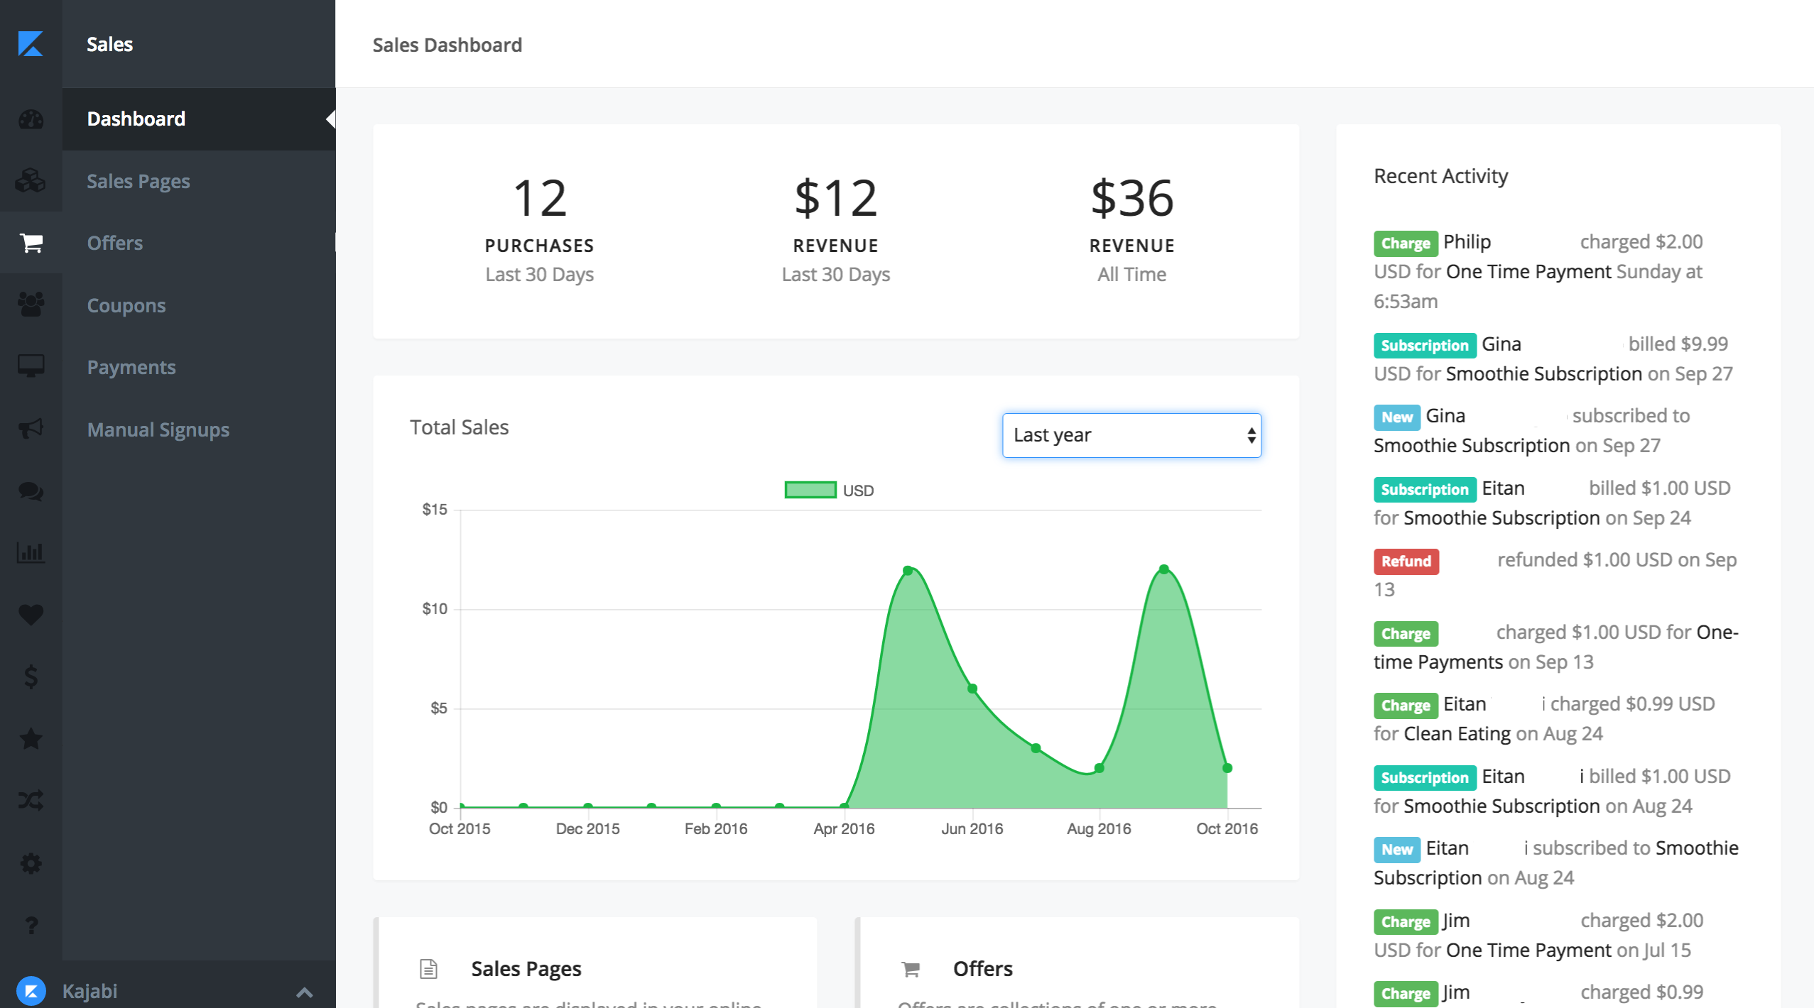
Task: Open Smoothie Subscription link for Gina's billing
Action: [x=1543, y=373]
